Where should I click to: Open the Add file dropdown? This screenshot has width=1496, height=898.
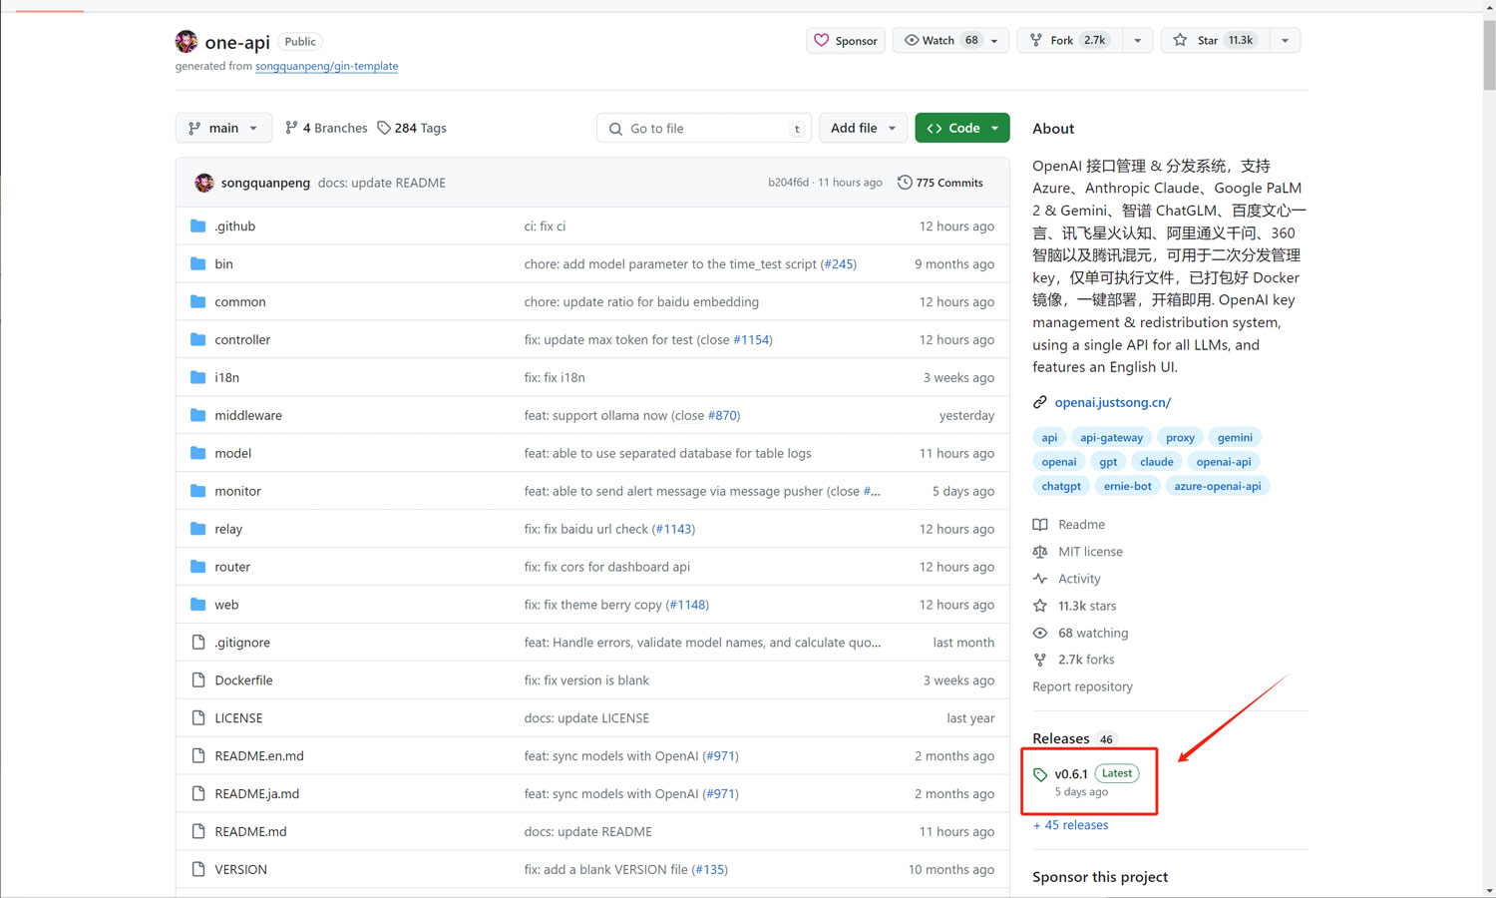pos(864,128)
